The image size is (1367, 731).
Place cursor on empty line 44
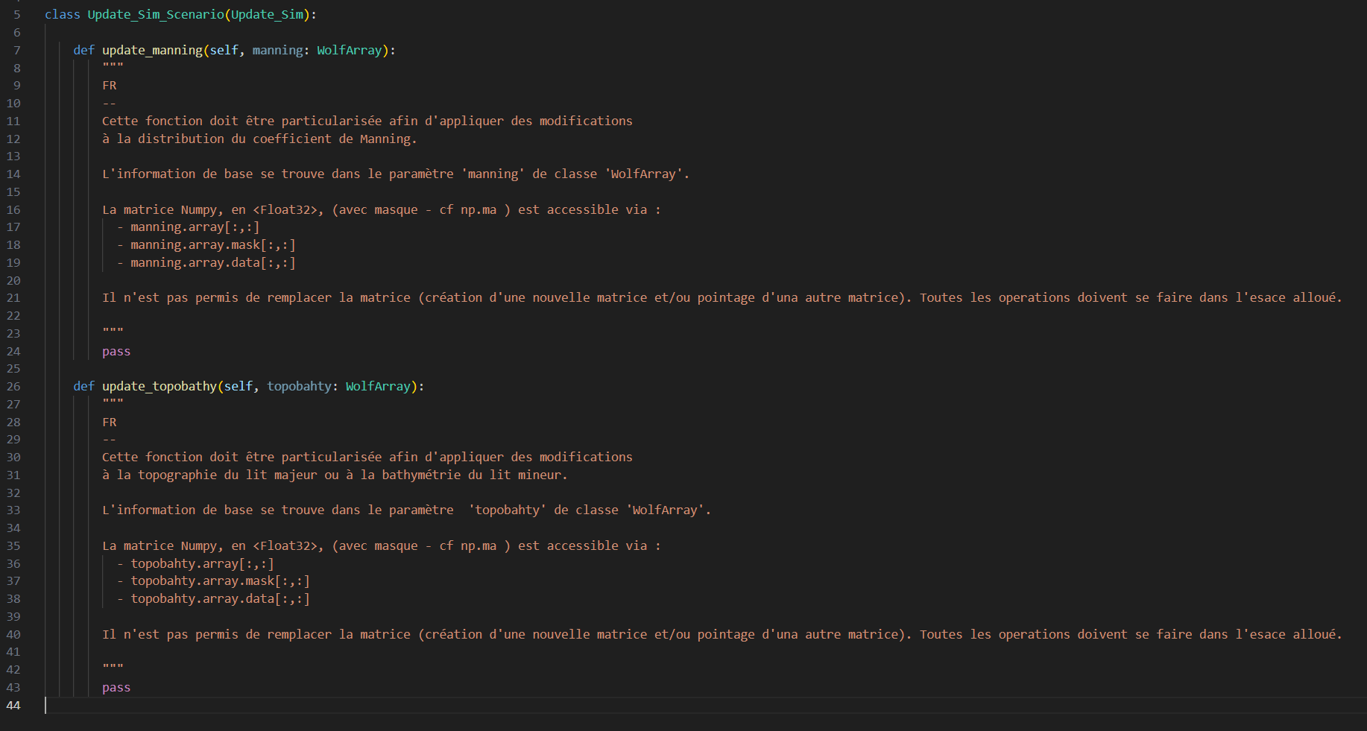[298, 706]
